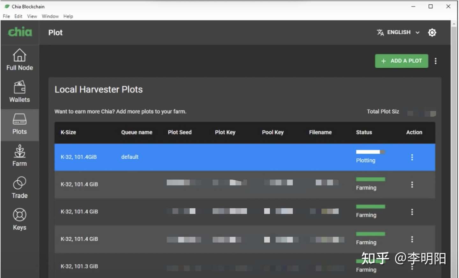The height and width of the screenshot is (278, 459).
Task: Open the File menu
Action: tap(6, 16)
